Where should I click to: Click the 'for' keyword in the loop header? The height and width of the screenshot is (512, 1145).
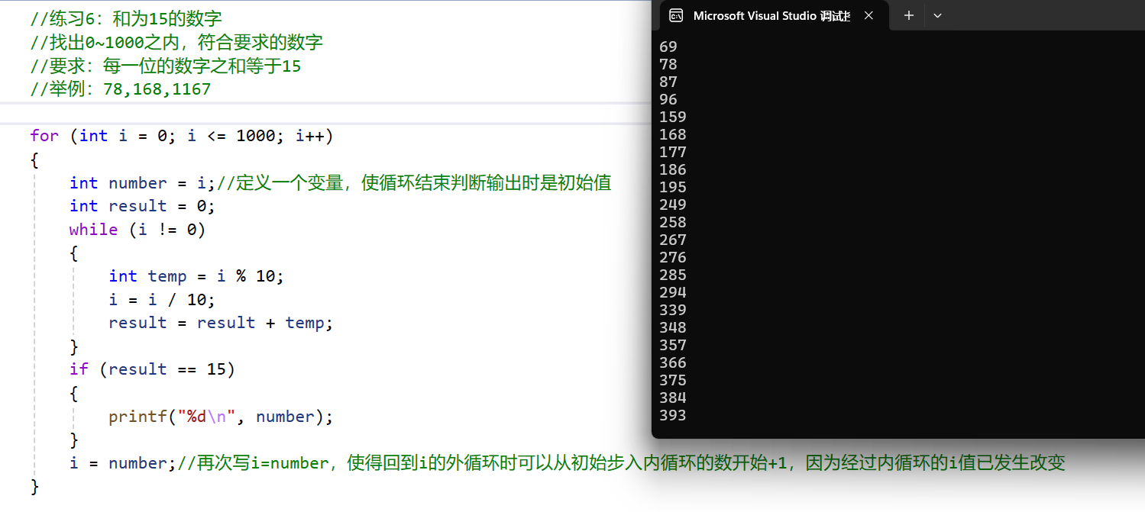click(44, 136)
